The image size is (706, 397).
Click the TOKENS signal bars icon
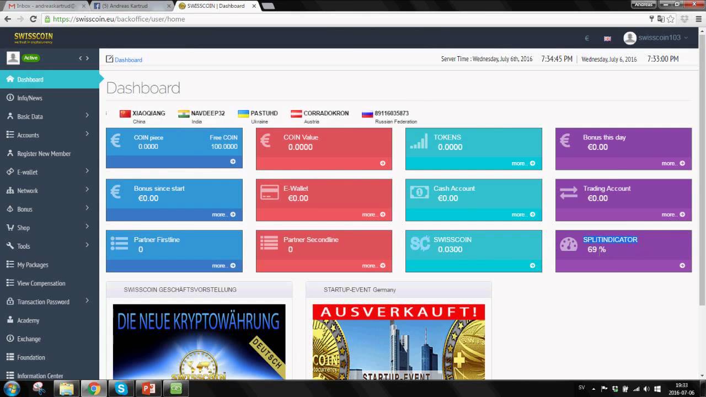[x=419, y=142]
